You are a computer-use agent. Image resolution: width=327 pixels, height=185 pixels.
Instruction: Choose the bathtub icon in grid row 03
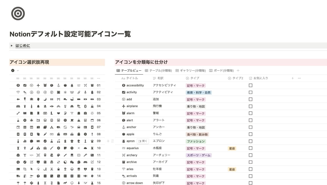(x=72, y=99)
